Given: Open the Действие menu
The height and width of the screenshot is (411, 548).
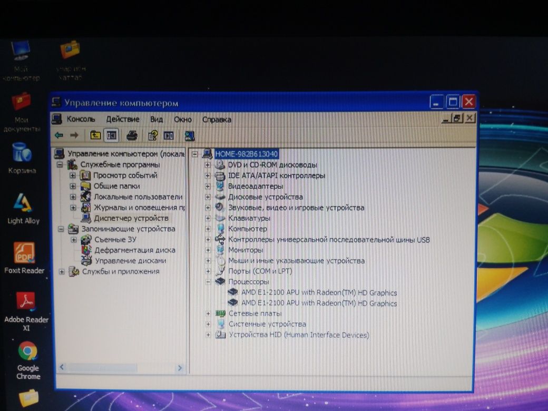Looking at the screenshot, I should point(123,119).
